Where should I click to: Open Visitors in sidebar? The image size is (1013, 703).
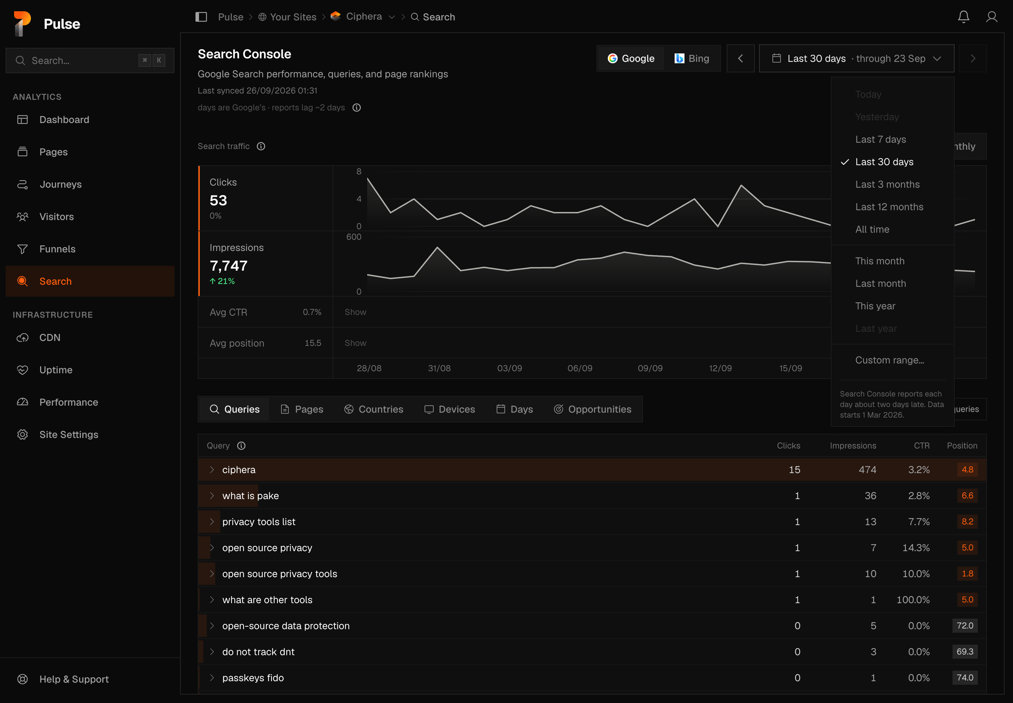(90, 217)
